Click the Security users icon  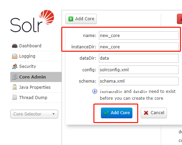pyautogui.click(x=15, y=67)
